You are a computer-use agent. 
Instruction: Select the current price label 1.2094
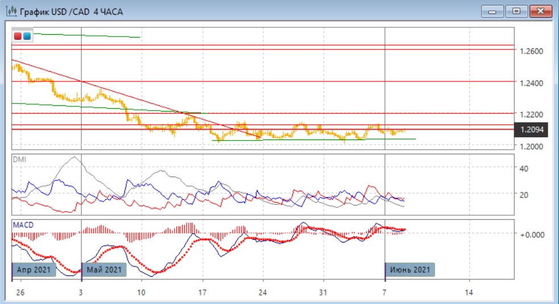point(531,130)
